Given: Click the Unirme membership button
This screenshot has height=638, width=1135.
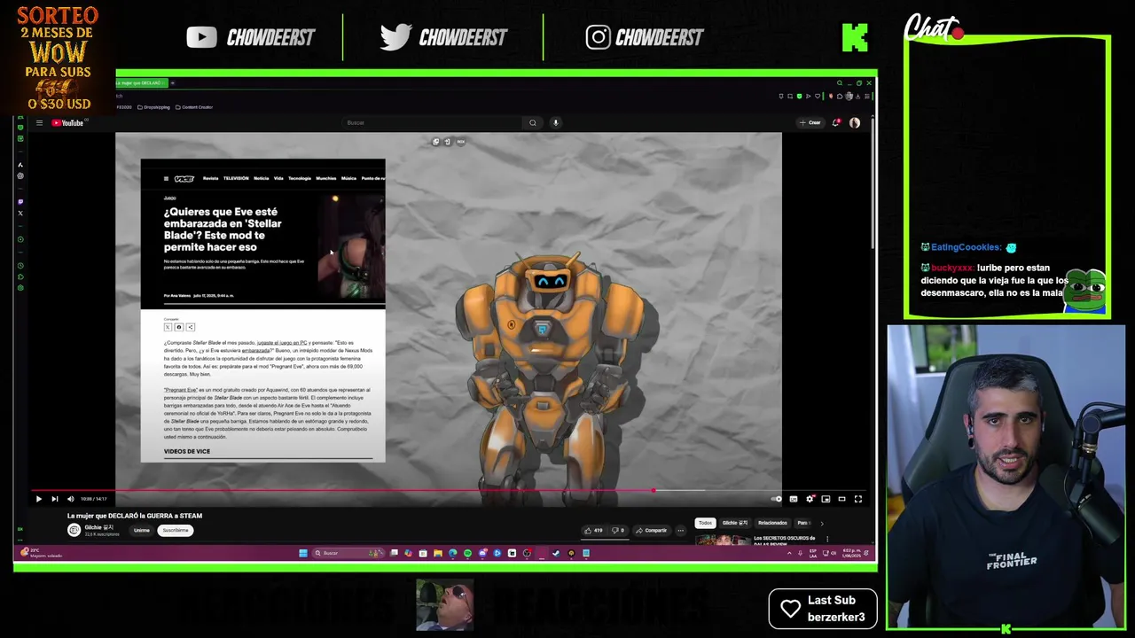Looking at the screenshot, I should pyautogui.click(x=142, y=531).
